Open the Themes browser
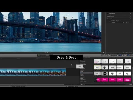This screenshot has height=100, width=133. click(125, 55)
